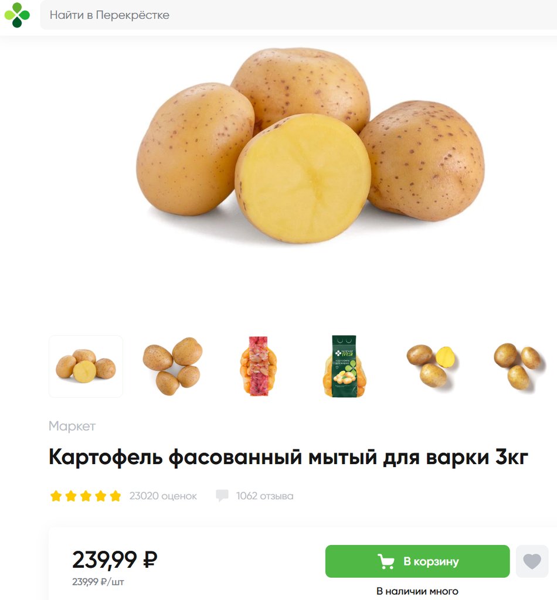This screenshot has width=557, height=600.
Task: Open the '23020 оценок' ratings link
Action: tap(163, 496)
